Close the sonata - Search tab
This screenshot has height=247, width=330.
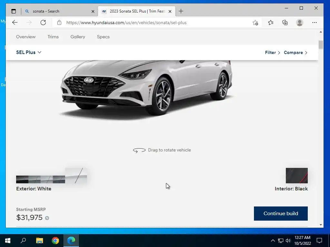pos(93,11)
